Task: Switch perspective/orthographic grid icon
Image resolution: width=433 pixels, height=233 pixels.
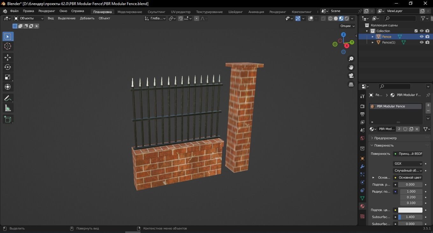Action: (x=351, y=84)
